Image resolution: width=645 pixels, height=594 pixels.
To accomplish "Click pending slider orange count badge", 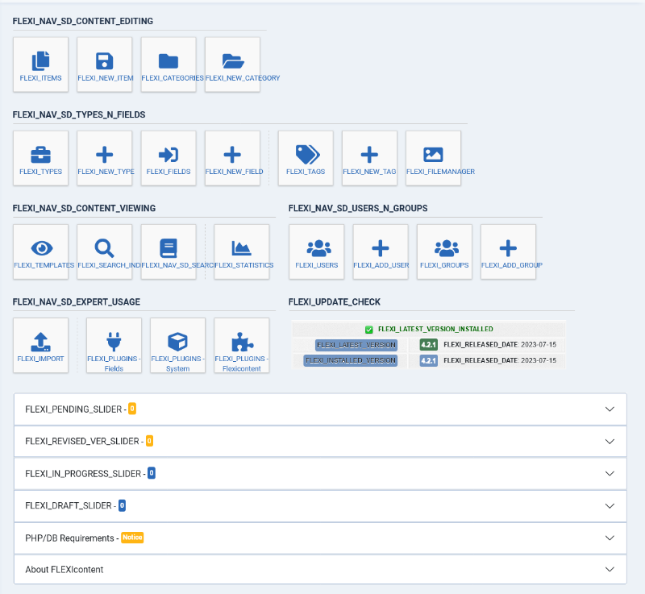I will (x=132, y=409).
